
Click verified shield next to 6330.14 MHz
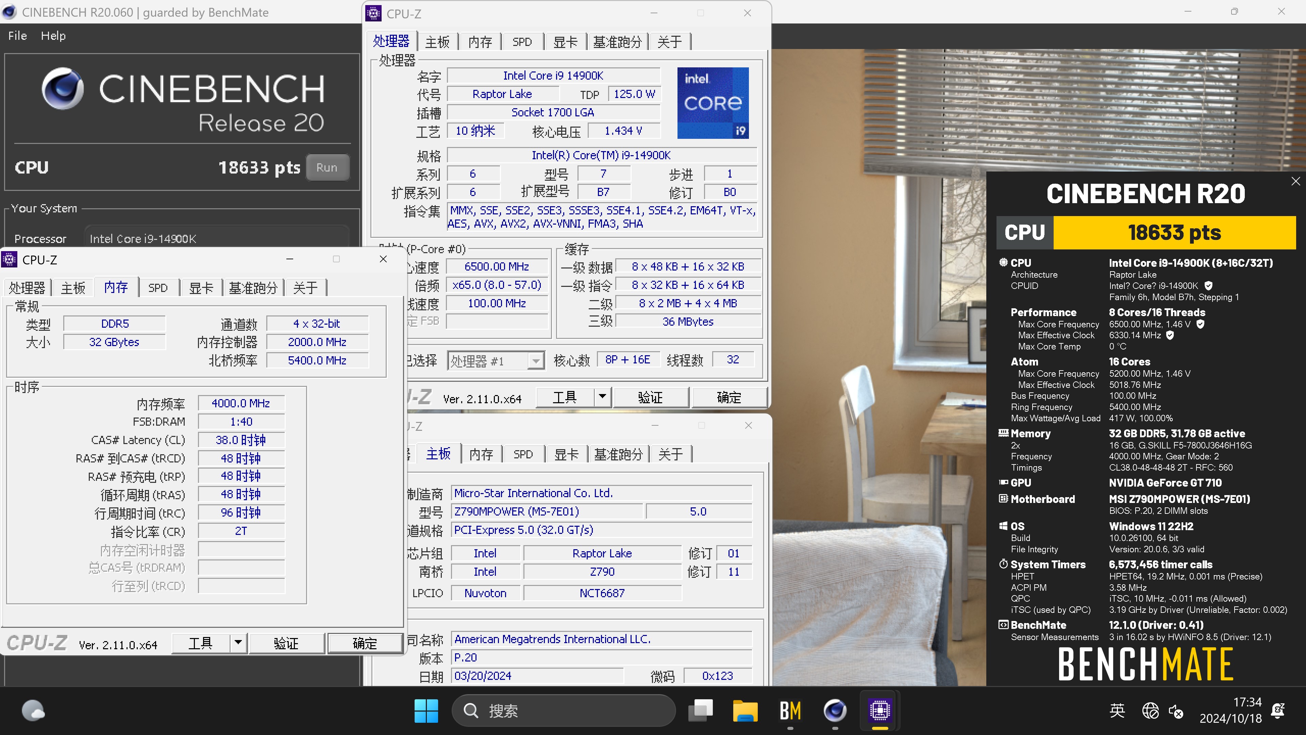1170,335
